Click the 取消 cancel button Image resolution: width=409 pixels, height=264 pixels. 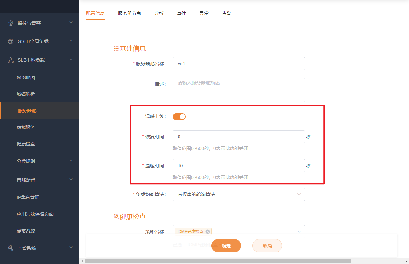[267, 246]
